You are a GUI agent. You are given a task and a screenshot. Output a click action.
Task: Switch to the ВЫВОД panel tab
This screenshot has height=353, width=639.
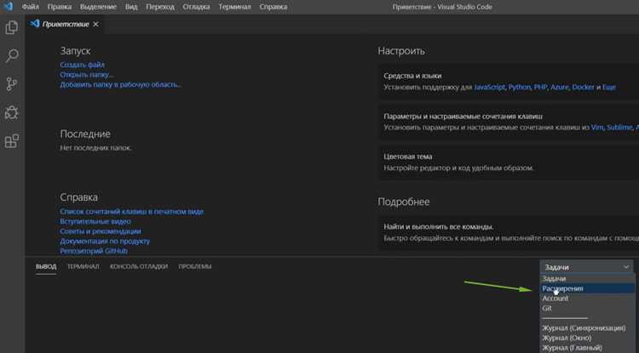point(46,267)
